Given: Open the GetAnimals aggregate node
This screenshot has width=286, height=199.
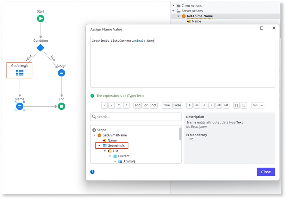Looking at the screenshot, I should point(19,72).
